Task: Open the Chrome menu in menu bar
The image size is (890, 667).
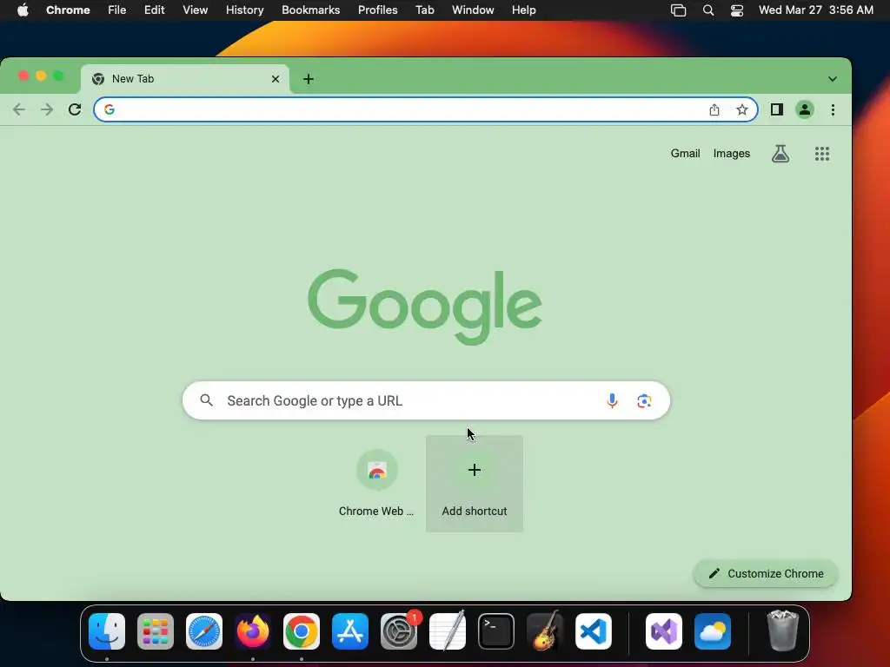Action: 68,10
